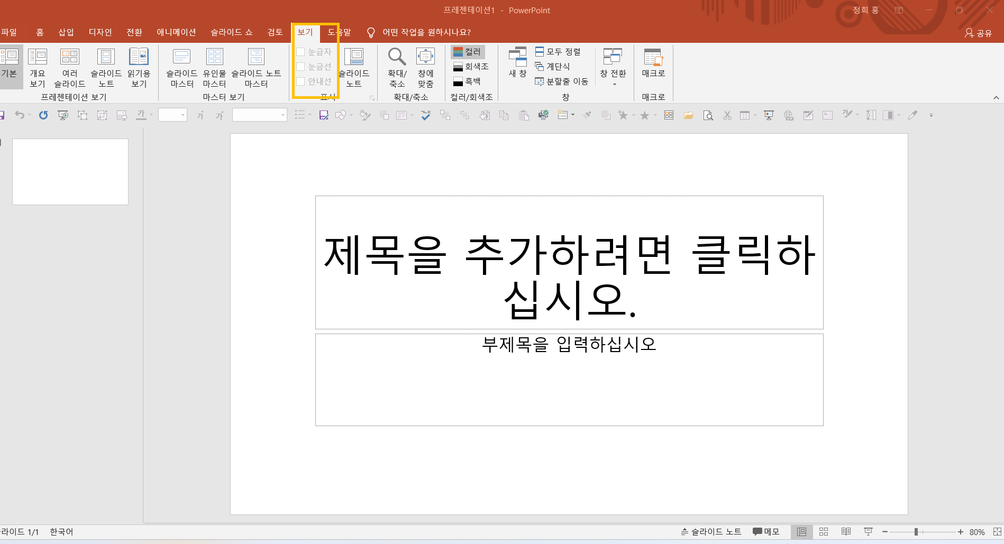The width and height of the screenshot is (1004, 544).
Task: Click the copy icon in quick toolbar
Action: 504,115
